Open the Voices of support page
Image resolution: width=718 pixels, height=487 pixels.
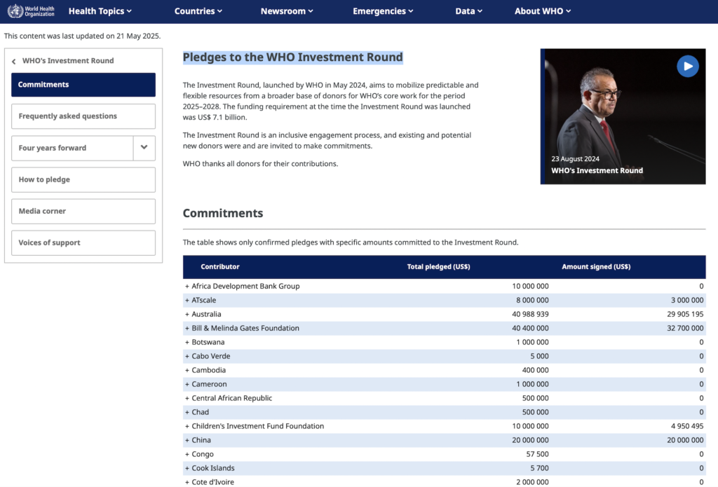tap(83, 242)
